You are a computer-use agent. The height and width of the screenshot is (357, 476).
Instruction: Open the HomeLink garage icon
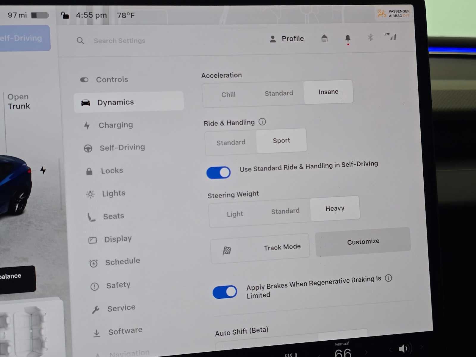pyautogui.click(x=324, y=38)
